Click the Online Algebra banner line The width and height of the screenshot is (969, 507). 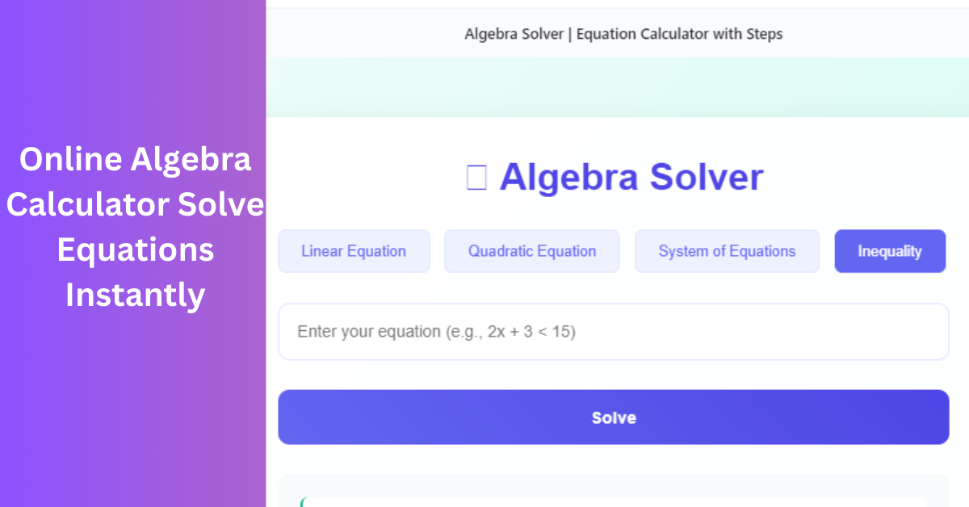pos(135,160)
